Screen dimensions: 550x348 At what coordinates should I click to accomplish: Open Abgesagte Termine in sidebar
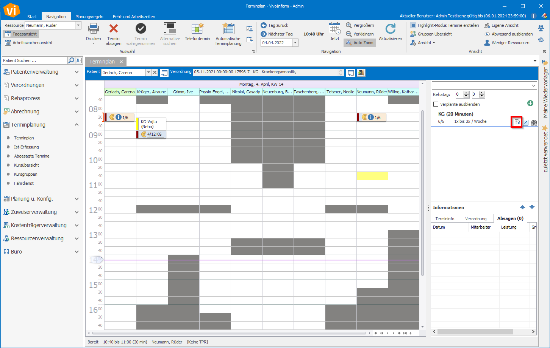[32, 156]
